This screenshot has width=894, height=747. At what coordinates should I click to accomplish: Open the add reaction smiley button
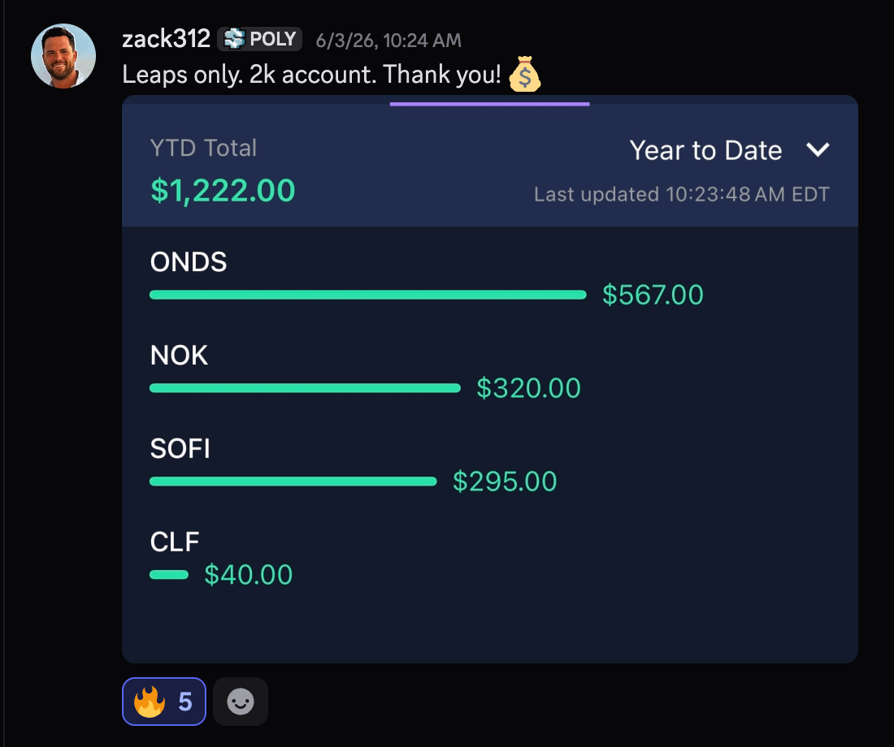[x=241, y=702]
